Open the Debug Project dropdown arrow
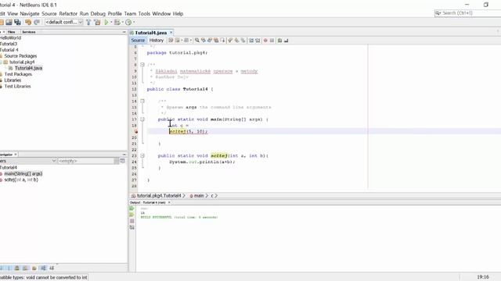The image size is (501, 281). pyautogui.click(x=122, y=23)
